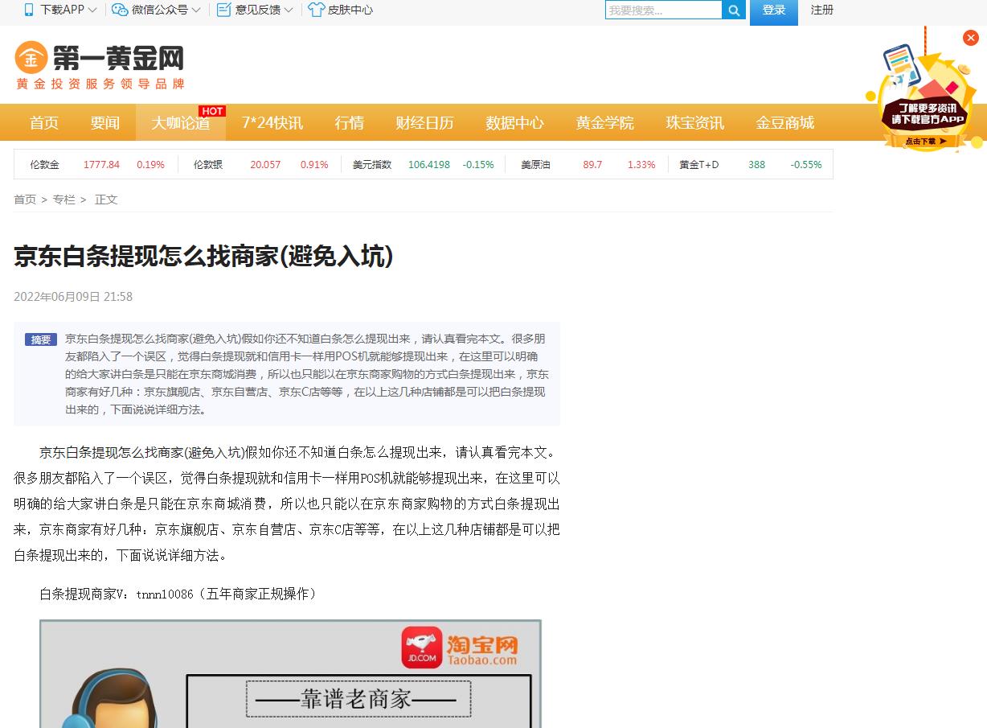Focus the 我要搜索 search input
The image size is (987, 728).
[664, 10]
